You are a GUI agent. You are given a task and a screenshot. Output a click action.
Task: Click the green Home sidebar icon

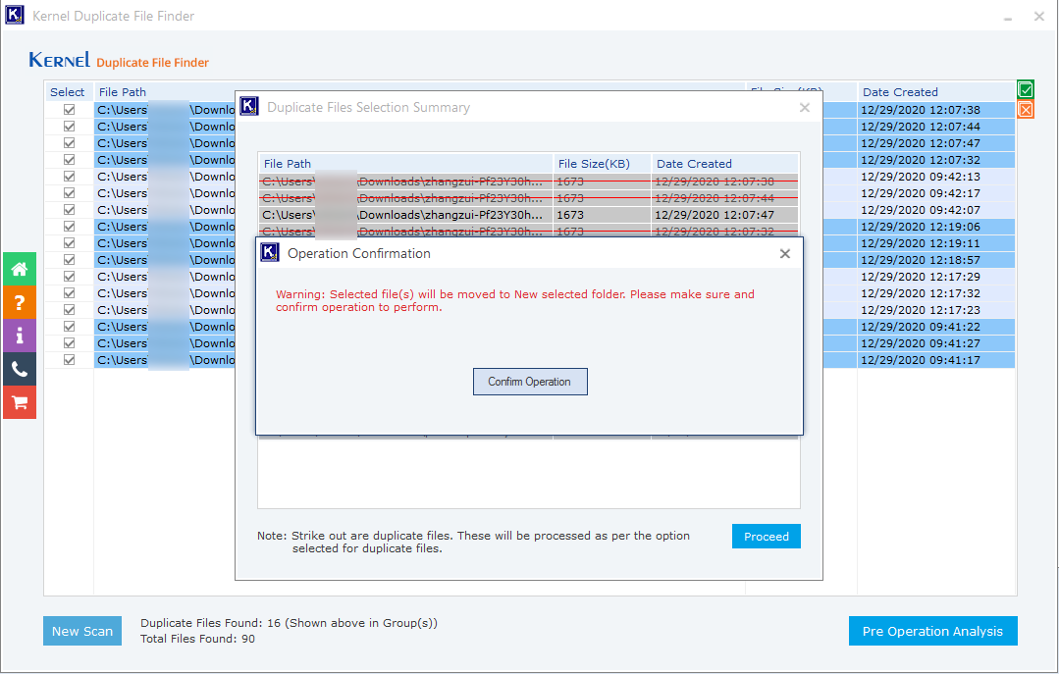pos(20,269)
